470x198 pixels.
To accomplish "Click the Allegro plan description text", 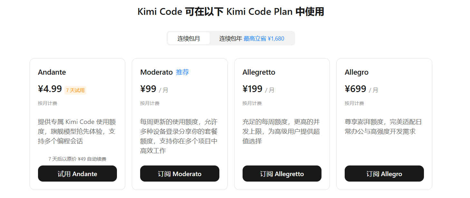I will click(383, 127).
